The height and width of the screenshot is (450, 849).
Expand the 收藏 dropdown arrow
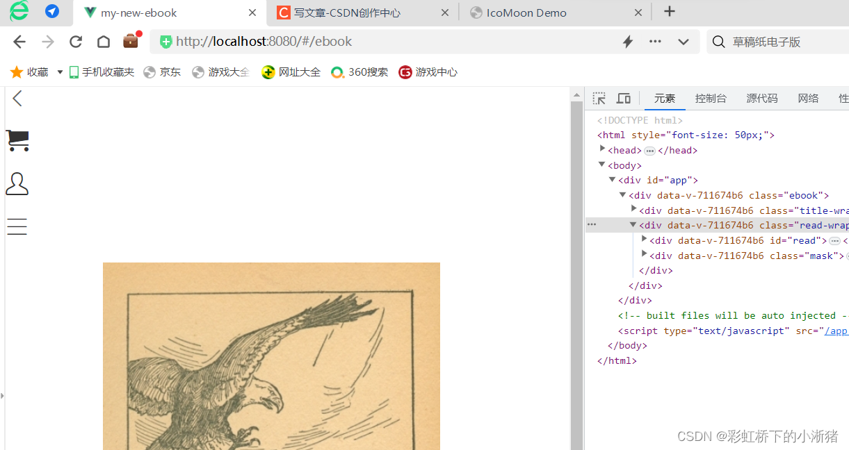pos(60,72)
